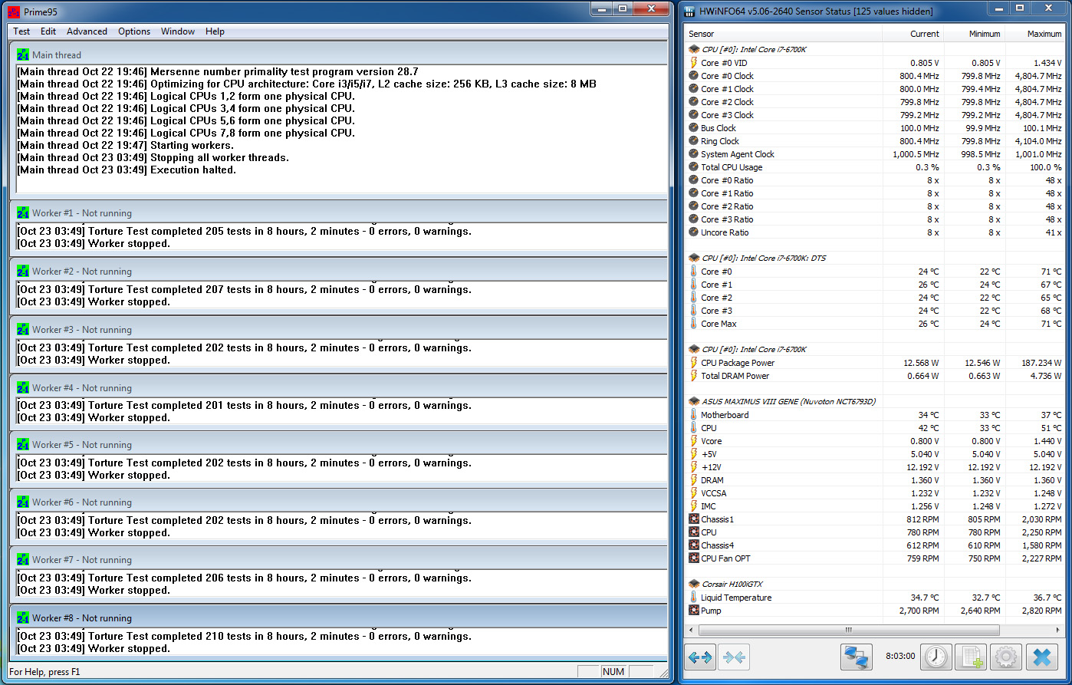Image resolution: width=1072 pixels, height=685 pixels.
Task: Open the network/remote monitoring computers icon
Action: [x=856, y=657]
